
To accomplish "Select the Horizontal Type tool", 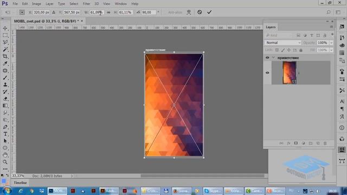I will [5, 134].
